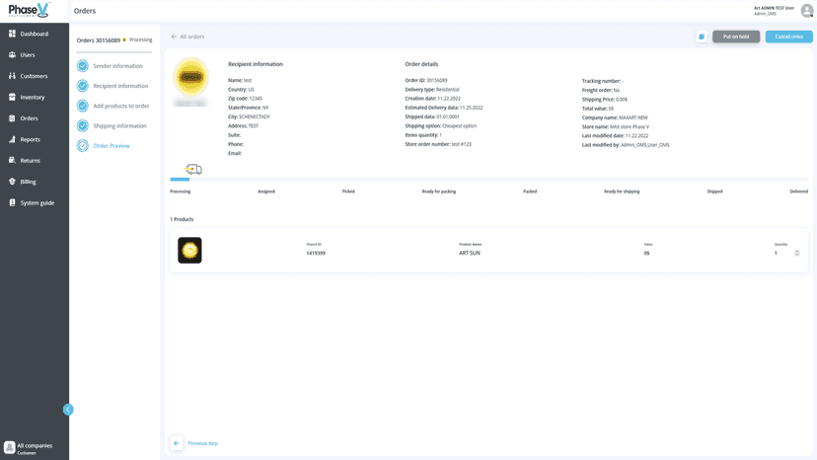Click the Assigned status label

click(x=266, y=192)
